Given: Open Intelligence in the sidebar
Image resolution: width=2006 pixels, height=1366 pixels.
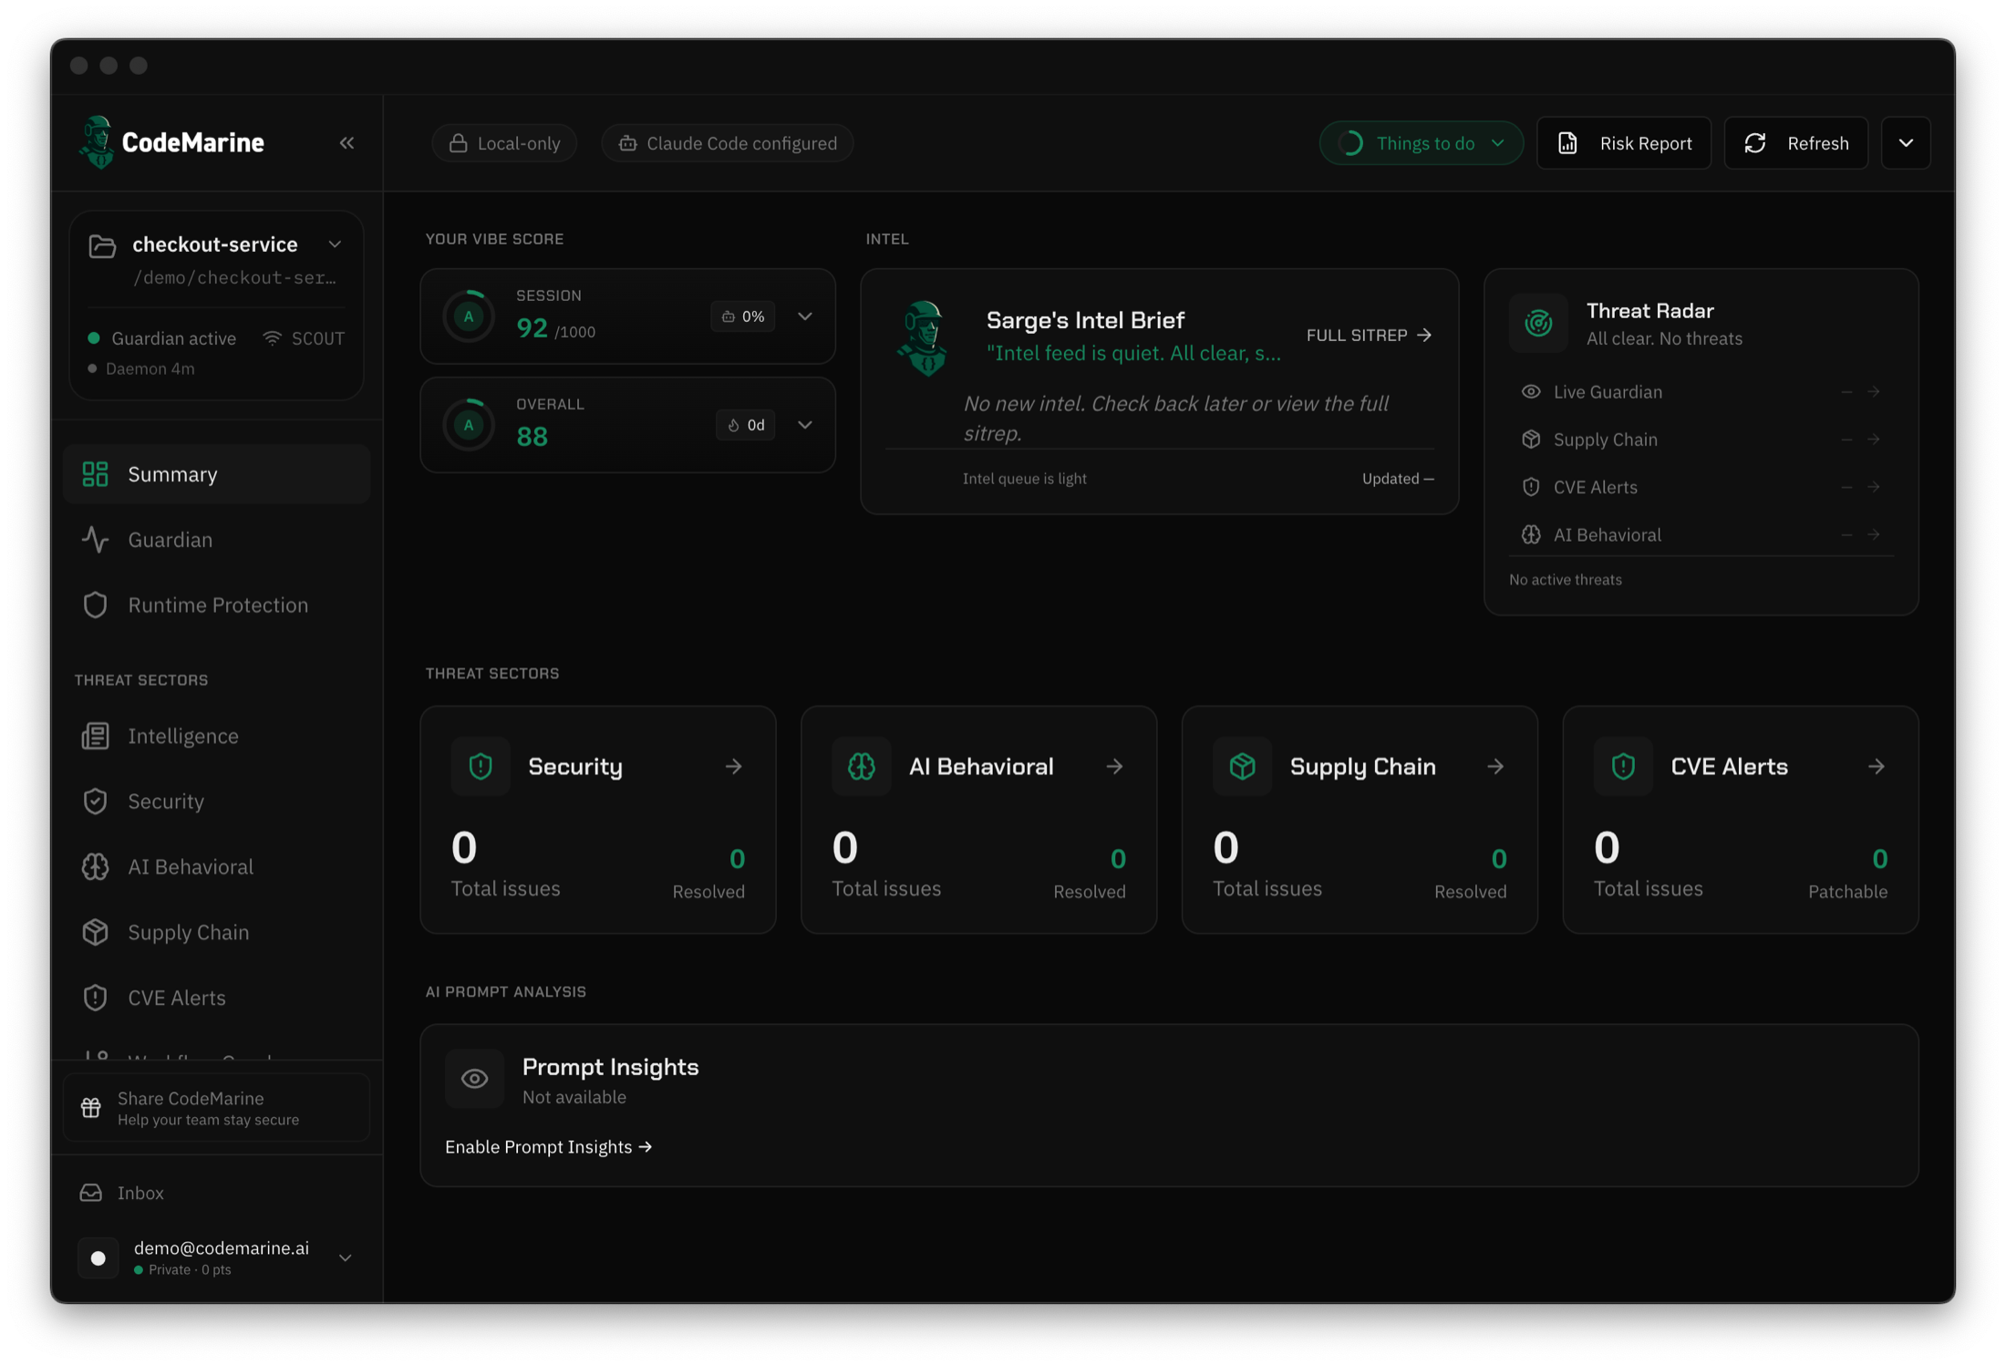Looking at the screenshot, I should pos(216,736).
